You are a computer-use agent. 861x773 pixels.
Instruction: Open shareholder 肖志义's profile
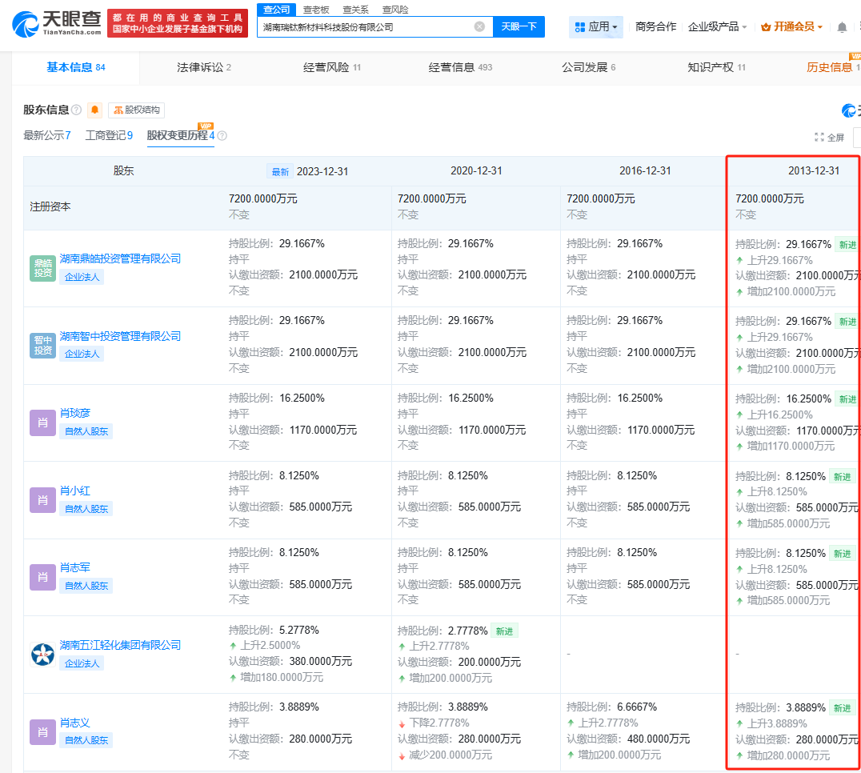(75, 723)
